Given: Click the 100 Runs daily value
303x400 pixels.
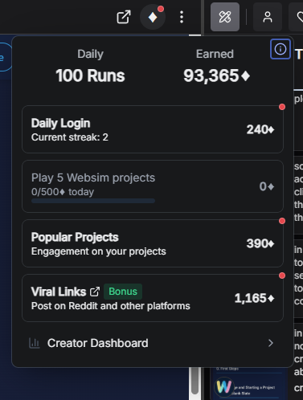Looking at the screenshot, I should tap(90, 76).
